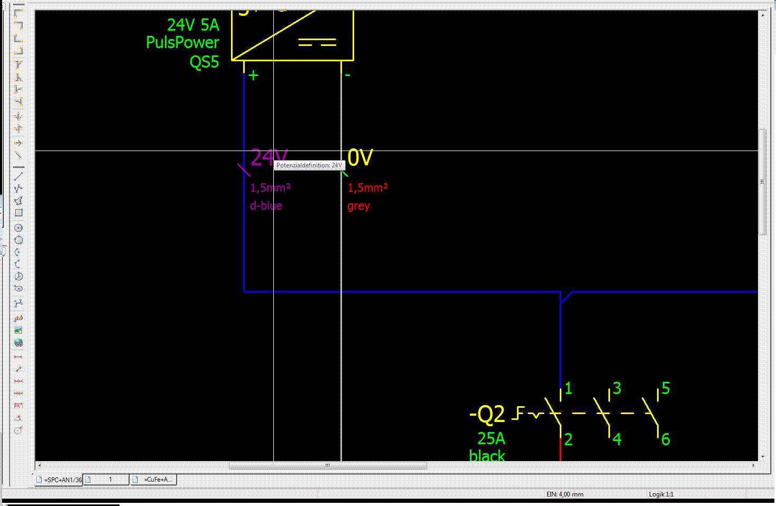Select the Linear dimension tool
Image resolution: width=776 pixels, height=506 pixels.
19,357
